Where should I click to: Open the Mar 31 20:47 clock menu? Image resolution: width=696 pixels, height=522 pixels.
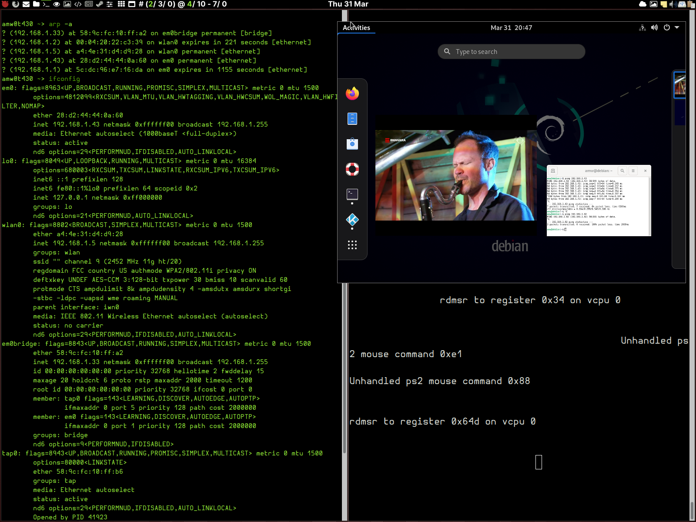click(511, 27)
